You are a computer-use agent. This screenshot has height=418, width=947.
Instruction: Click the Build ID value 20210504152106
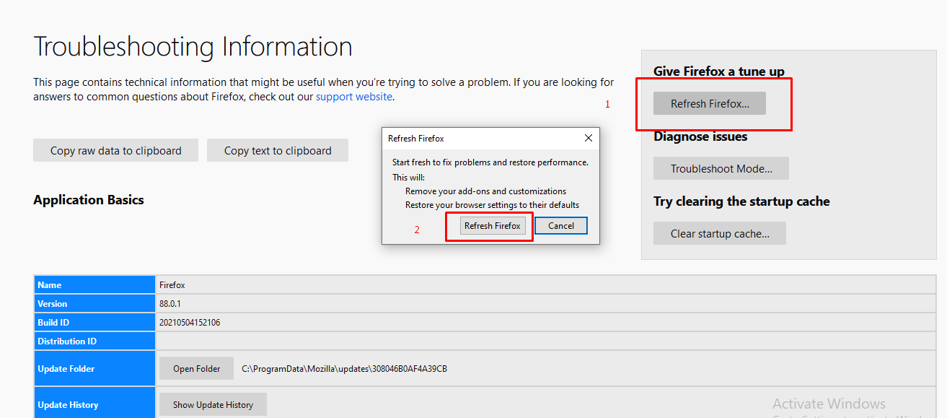pyautogui.click(x=190, y=323)
